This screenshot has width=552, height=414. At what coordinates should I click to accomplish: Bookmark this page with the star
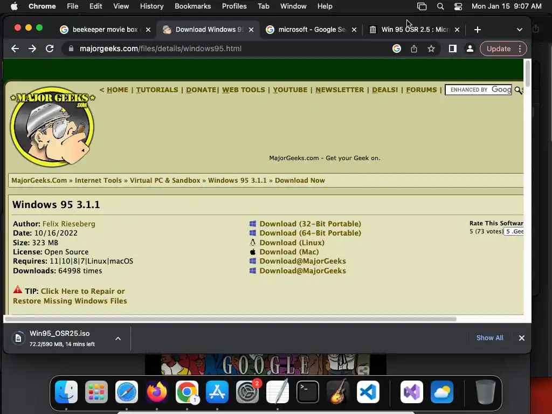[431, 49]
